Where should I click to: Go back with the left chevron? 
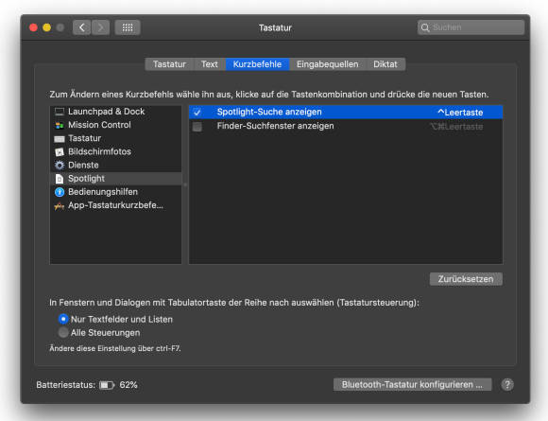click(82, 27)
